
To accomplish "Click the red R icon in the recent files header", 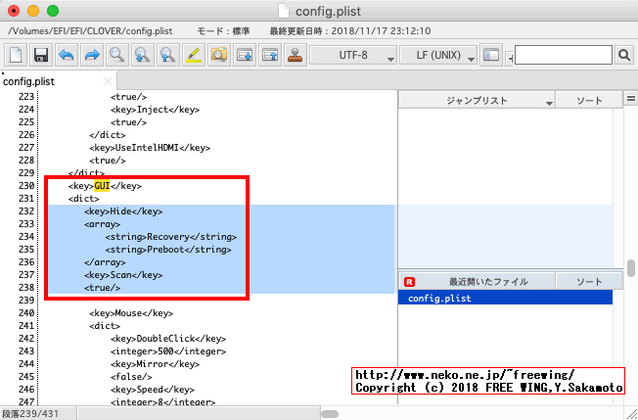I will (409, 282).
